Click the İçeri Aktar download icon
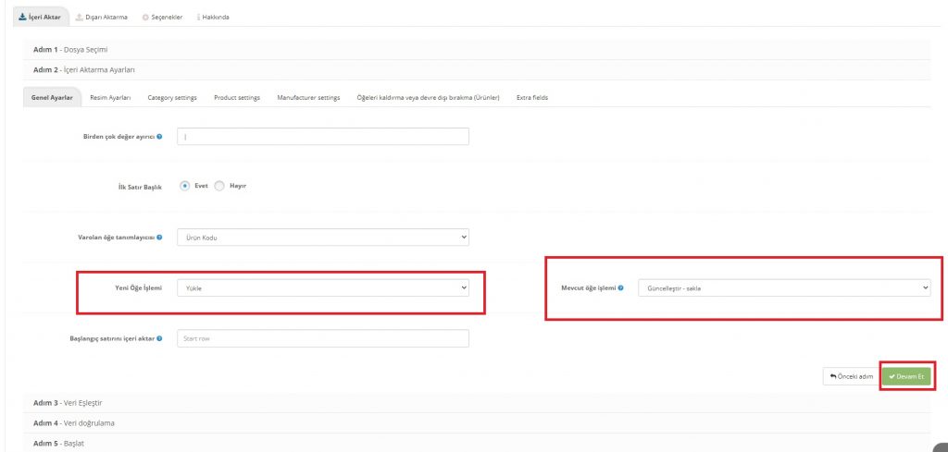 [x=23, y=17]
